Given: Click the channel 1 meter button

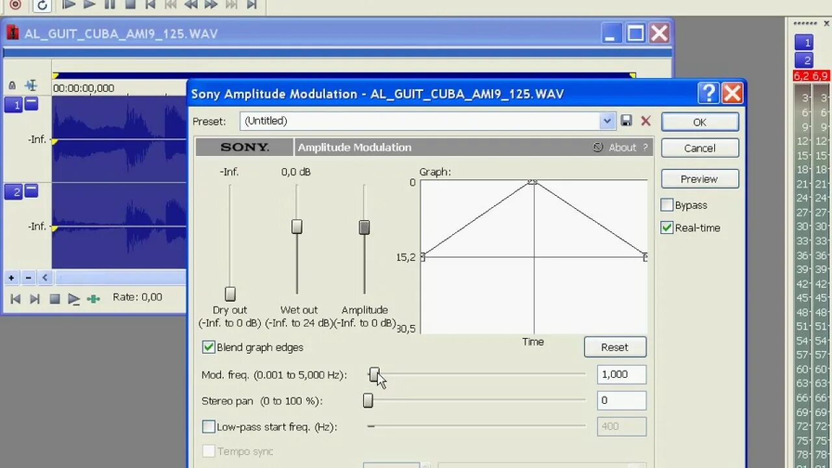Looking at the screenshot, I should pos(804,43).
